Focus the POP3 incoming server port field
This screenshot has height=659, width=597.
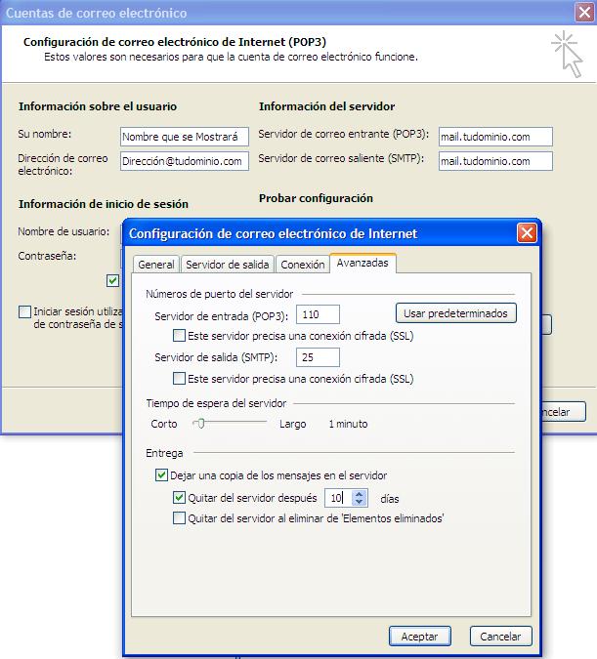(318, 314)
